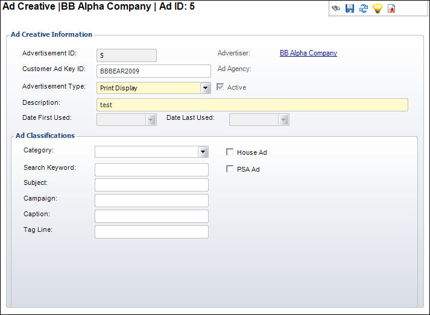The width and height of the screenshot is (430, 315).
Task: Toggle the Active checkbox
Action: (220, 87)
